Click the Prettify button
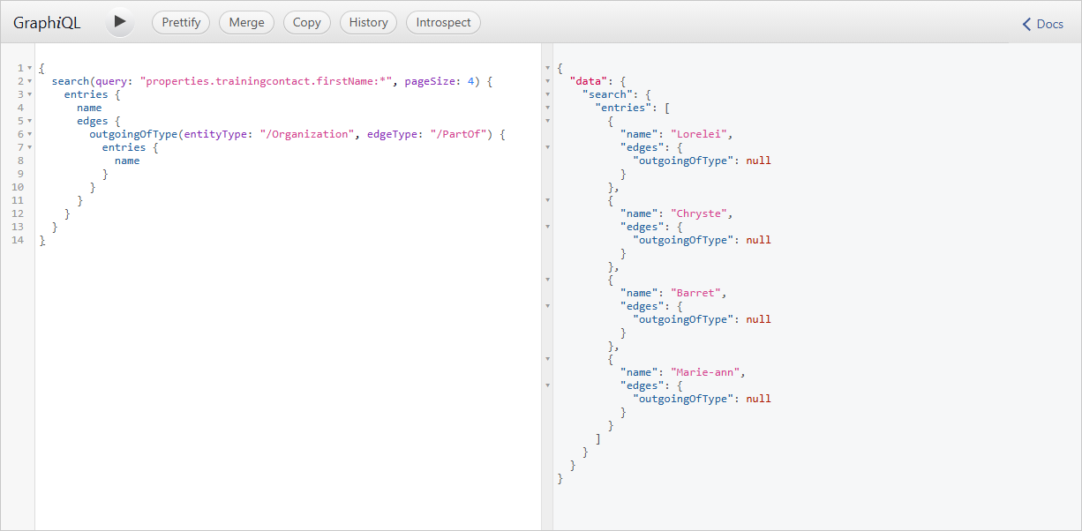Viewport: 1082px width, 531px height. coord(181,23)
